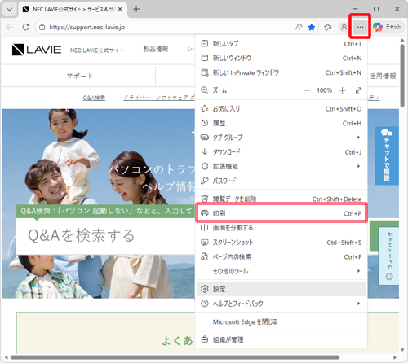Increase zoom with plus button
The image size is (408, 363).
coord(342,90)
